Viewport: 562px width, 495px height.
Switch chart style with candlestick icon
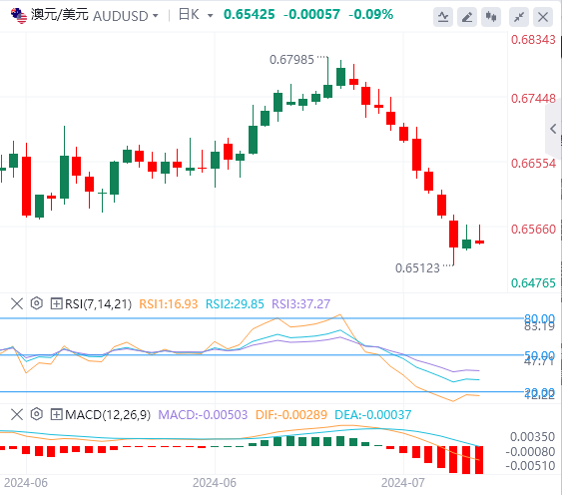click(491, 17)
